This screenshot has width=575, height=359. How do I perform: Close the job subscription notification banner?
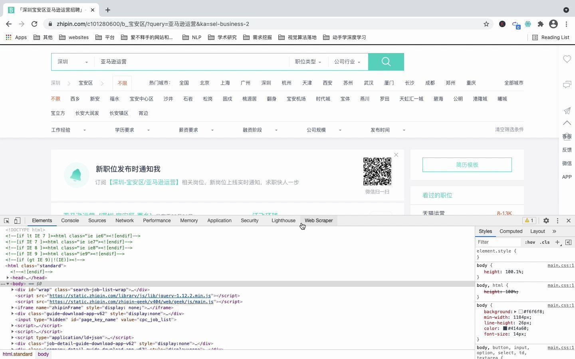(396, 155)
